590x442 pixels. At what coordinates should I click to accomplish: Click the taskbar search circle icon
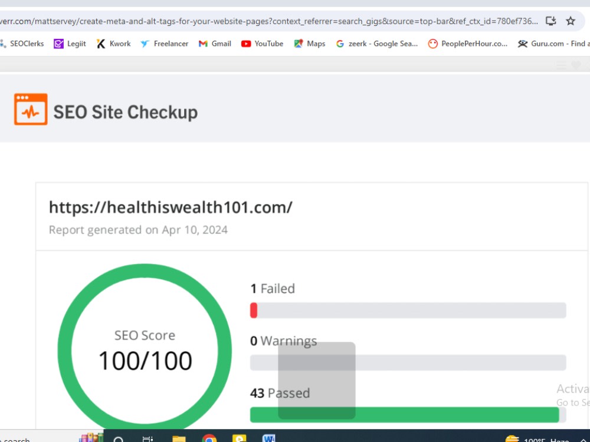pyautogui.click(x=119, y=440)
